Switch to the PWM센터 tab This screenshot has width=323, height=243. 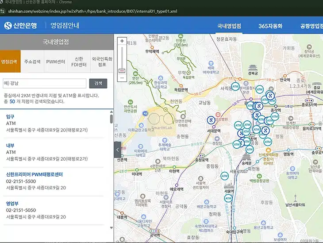point(56,62)
